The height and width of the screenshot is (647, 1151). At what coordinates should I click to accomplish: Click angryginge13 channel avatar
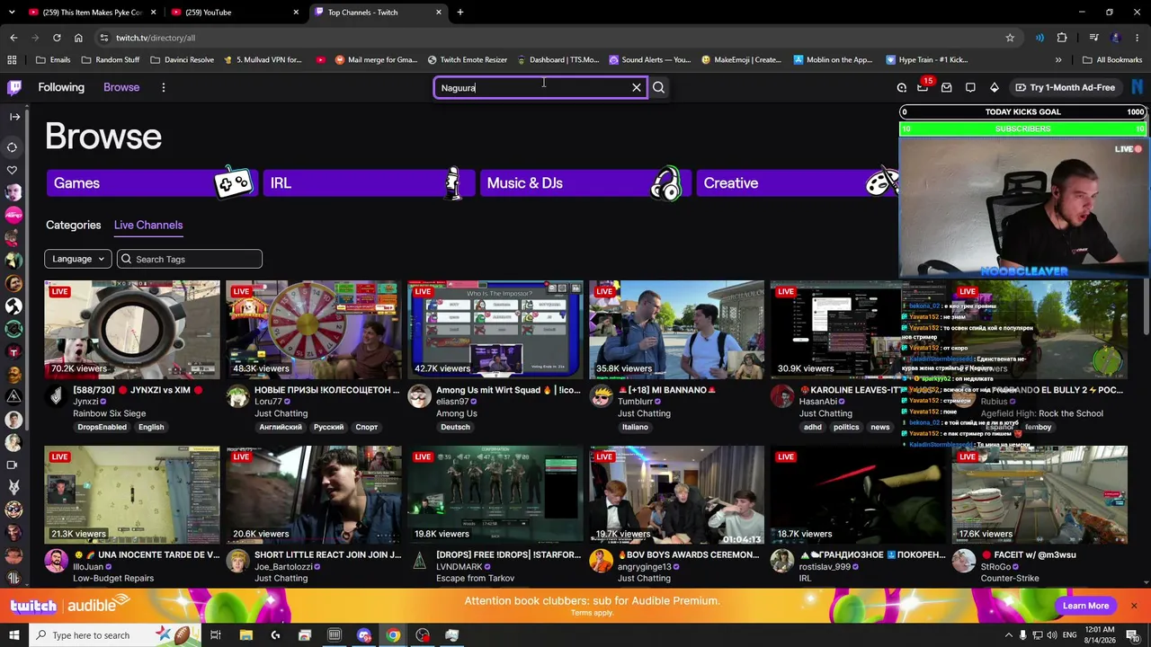pos(601,561)
